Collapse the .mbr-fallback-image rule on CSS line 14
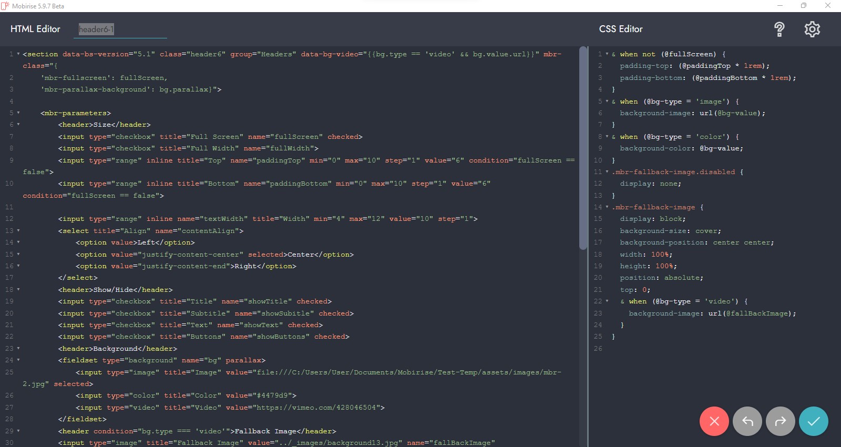841x447 pixels. point(607,207)
